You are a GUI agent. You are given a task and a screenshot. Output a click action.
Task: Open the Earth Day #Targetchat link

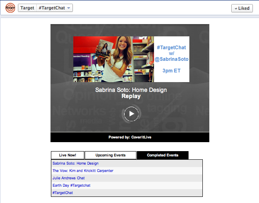71,185
